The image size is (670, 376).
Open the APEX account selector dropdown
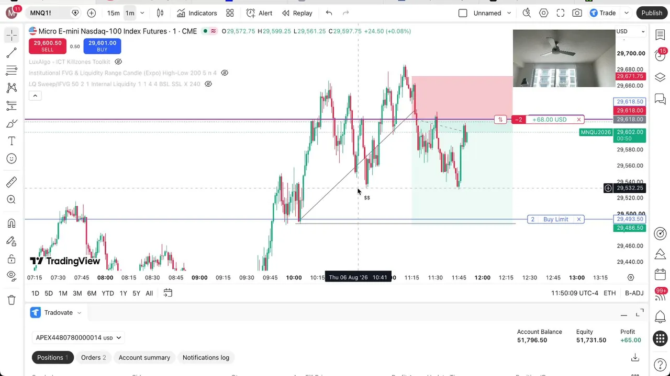point(78,337)
